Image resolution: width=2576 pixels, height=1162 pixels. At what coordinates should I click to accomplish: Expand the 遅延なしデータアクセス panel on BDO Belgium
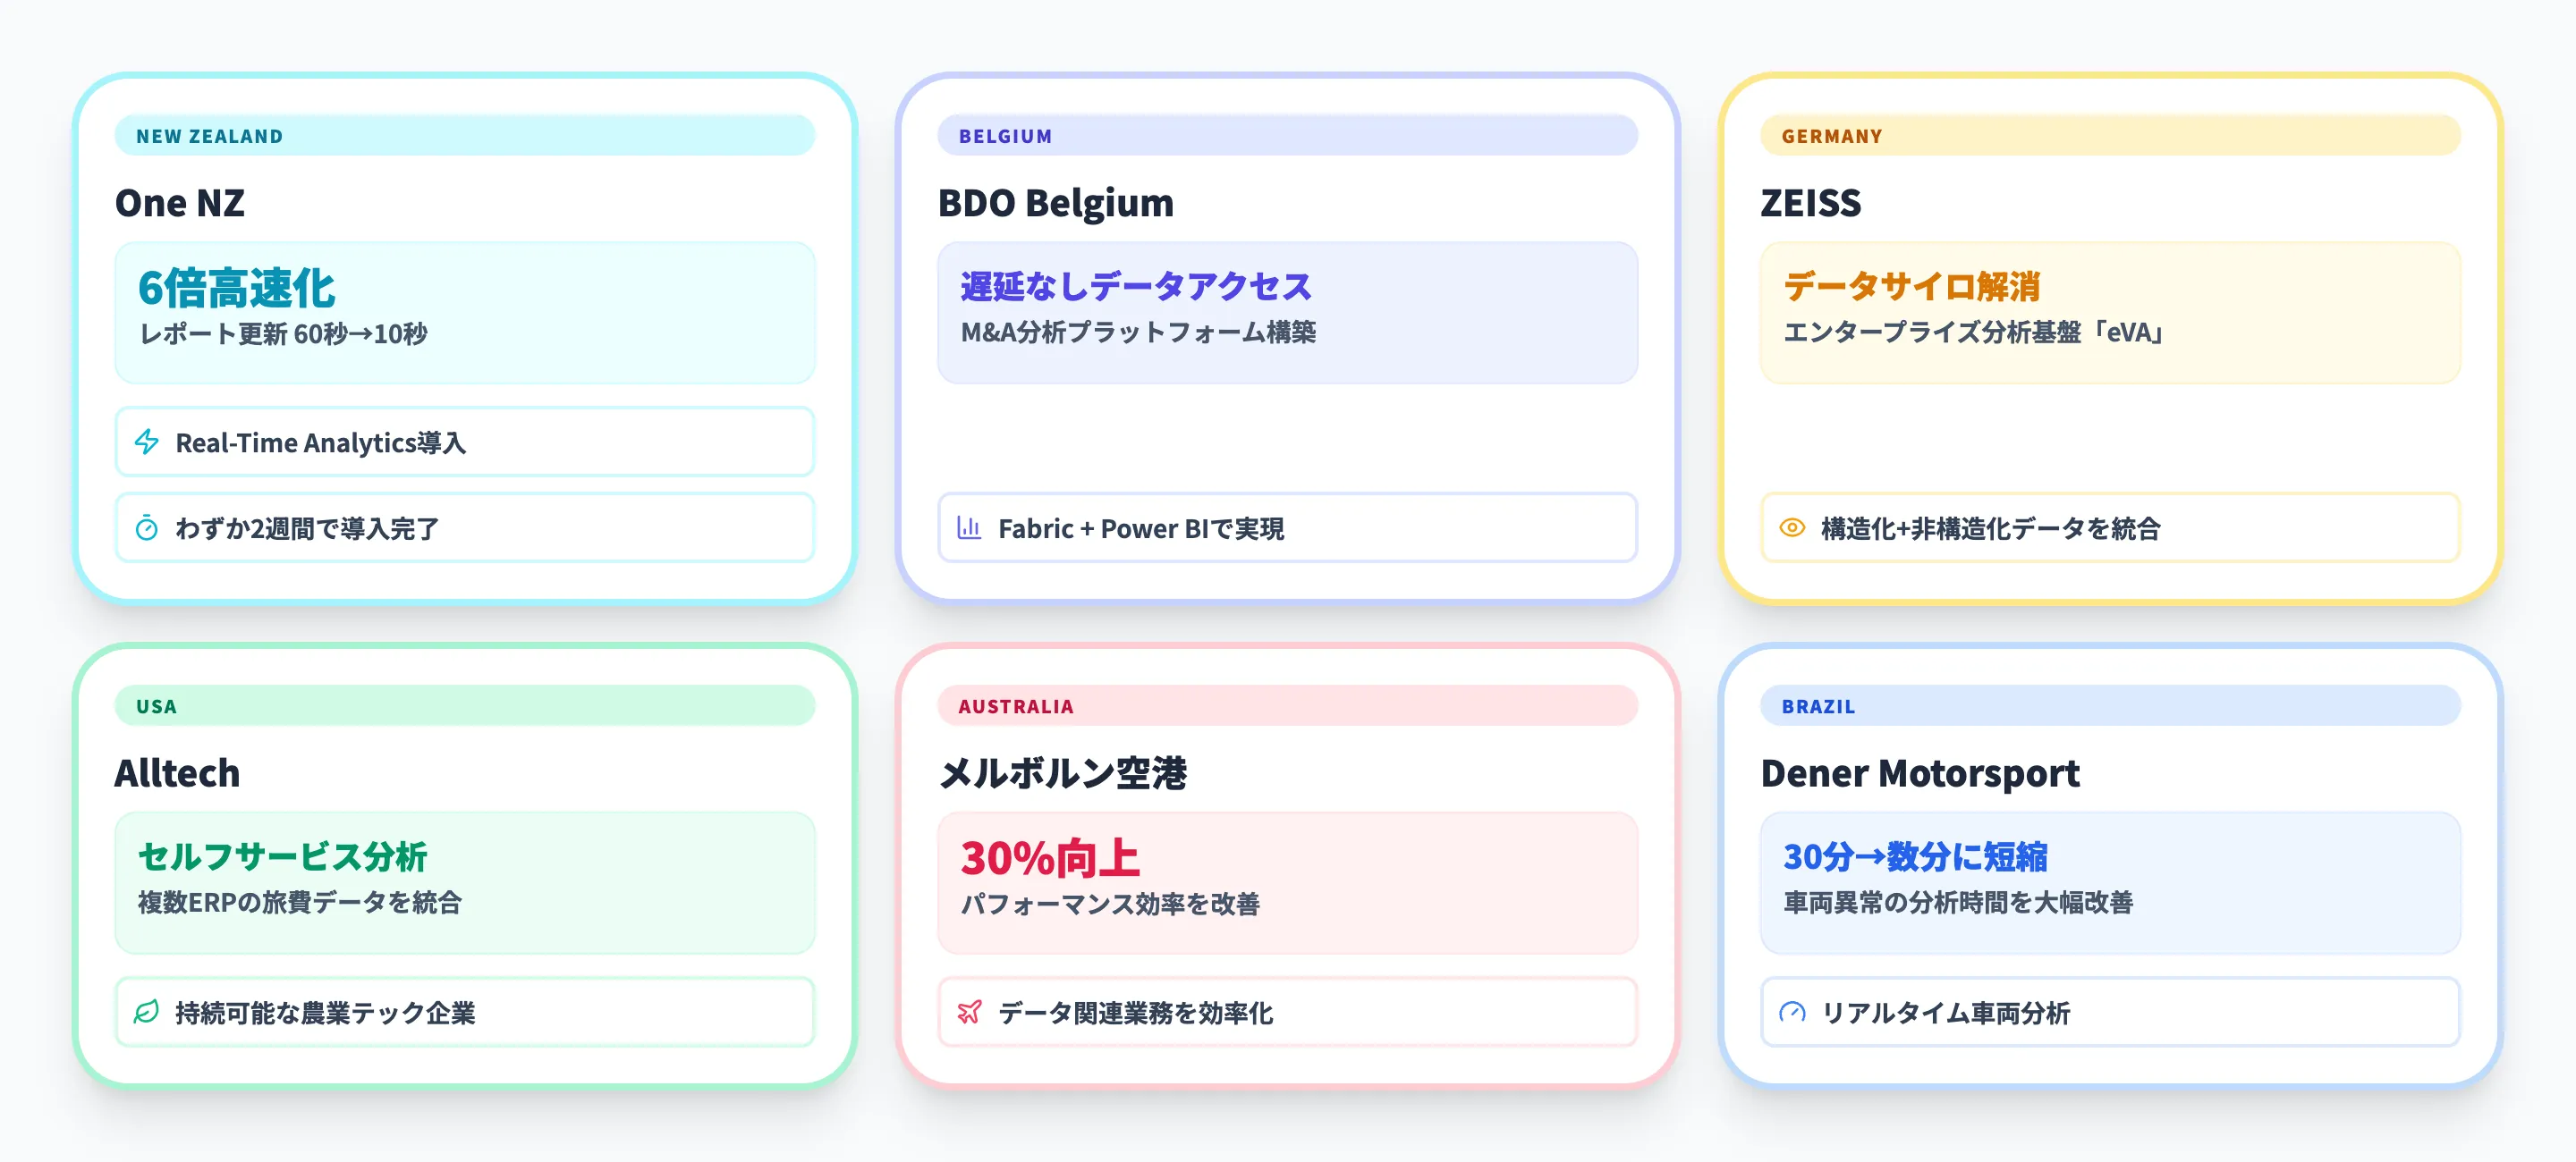(1287, 314)
